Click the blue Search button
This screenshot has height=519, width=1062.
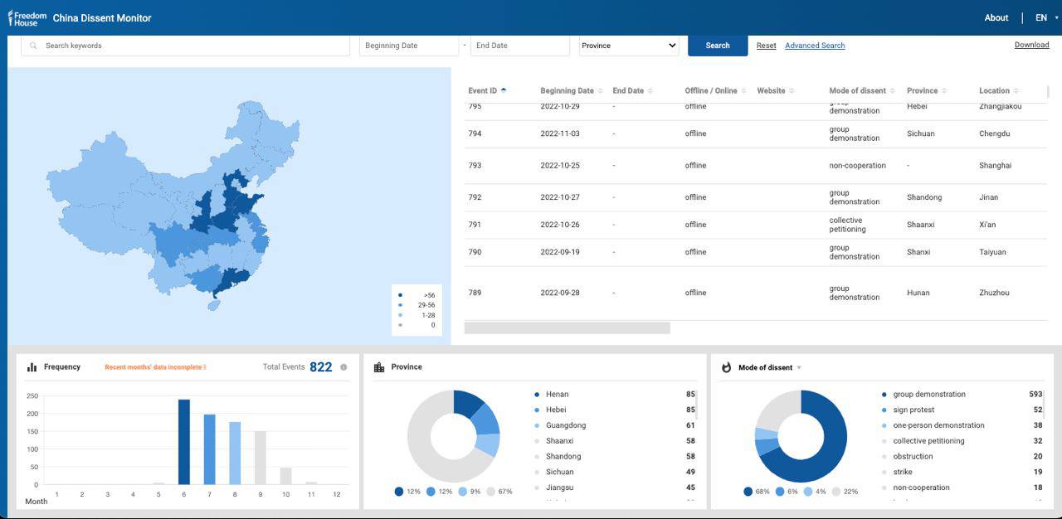(x=718, y=46)
